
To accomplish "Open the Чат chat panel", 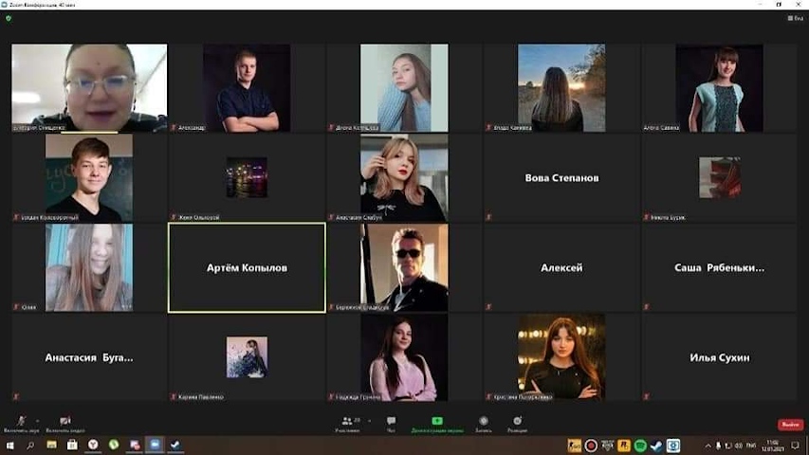I will pos(391,421).
